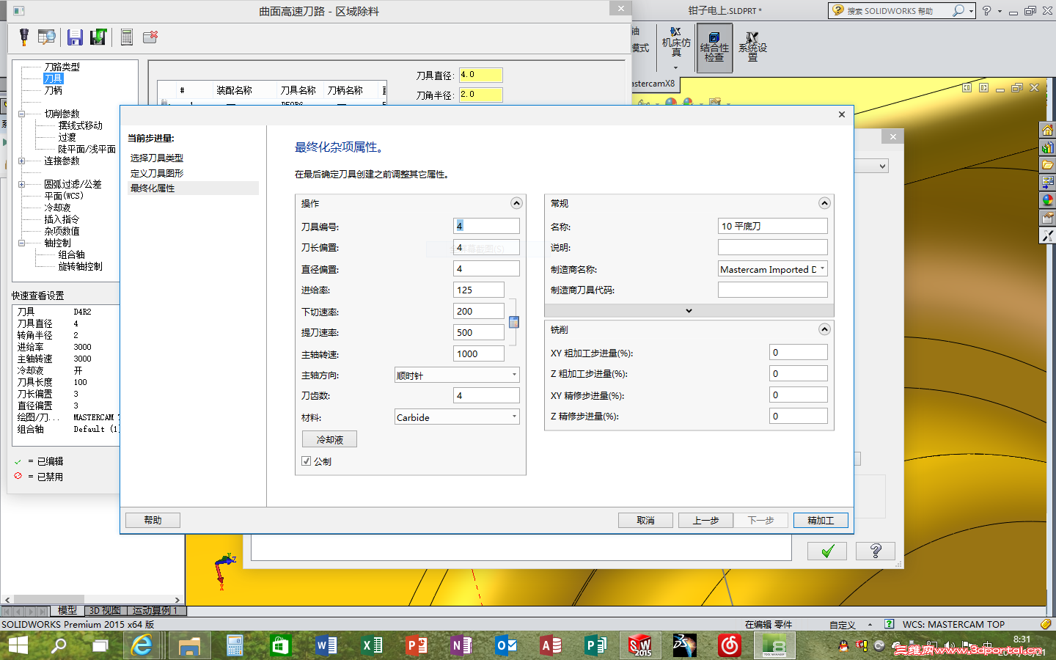This screenshot has height=660, width=1056.
Task: Switch to the 运动算例 1 tab
Action: (155, 610)
